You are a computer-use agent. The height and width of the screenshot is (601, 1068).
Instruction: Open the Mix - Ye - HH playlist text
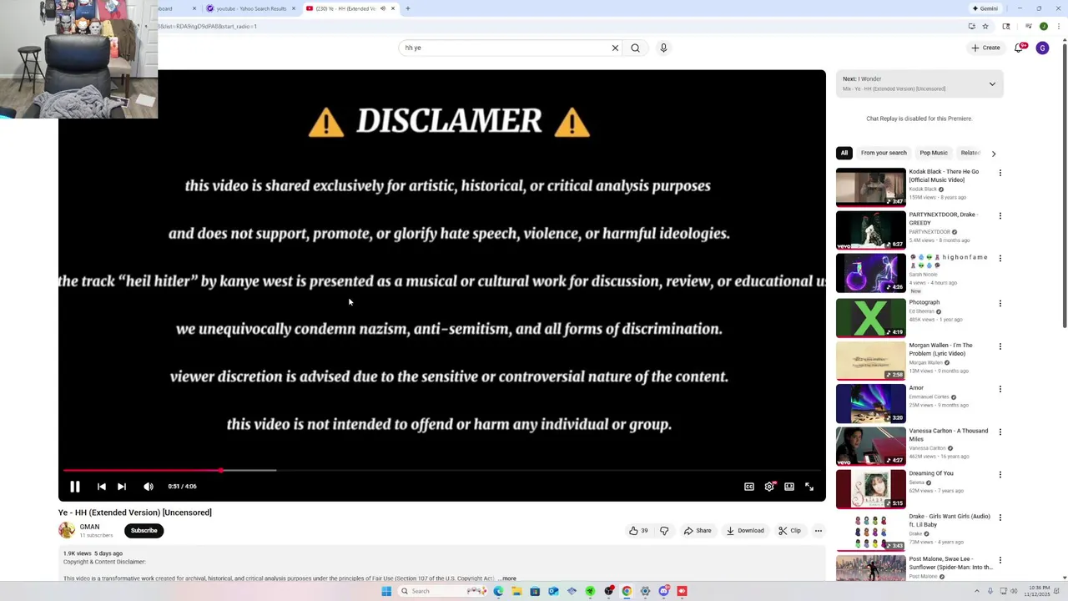tap(894, 88)
